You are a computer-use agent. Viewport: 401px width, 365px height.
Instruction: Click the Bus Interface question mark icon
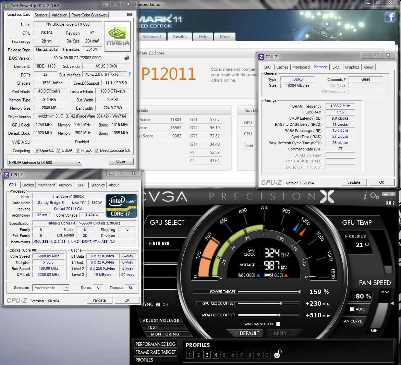click(130, 74)
